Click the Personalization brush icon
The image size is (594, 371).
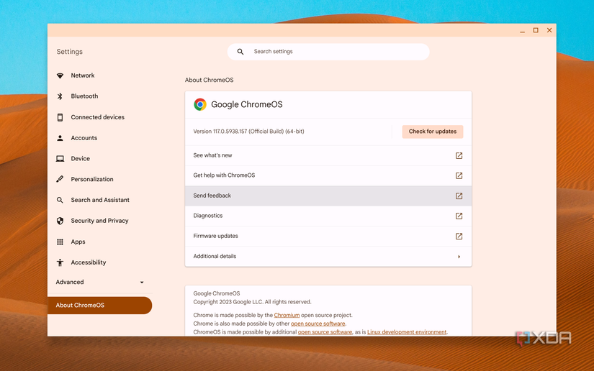point(60,179)
